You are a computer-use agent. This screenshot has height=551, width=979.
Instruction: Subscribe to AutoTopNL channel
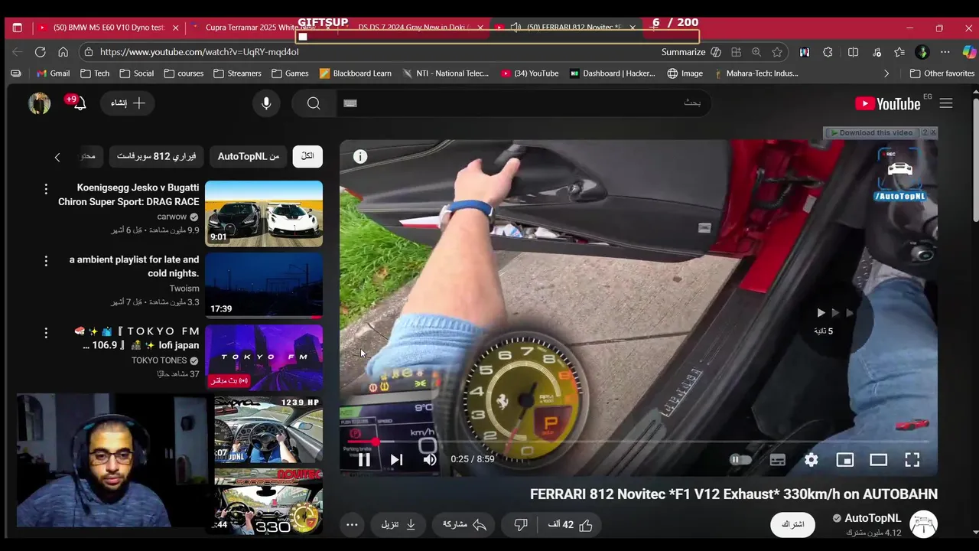[792, 524]
